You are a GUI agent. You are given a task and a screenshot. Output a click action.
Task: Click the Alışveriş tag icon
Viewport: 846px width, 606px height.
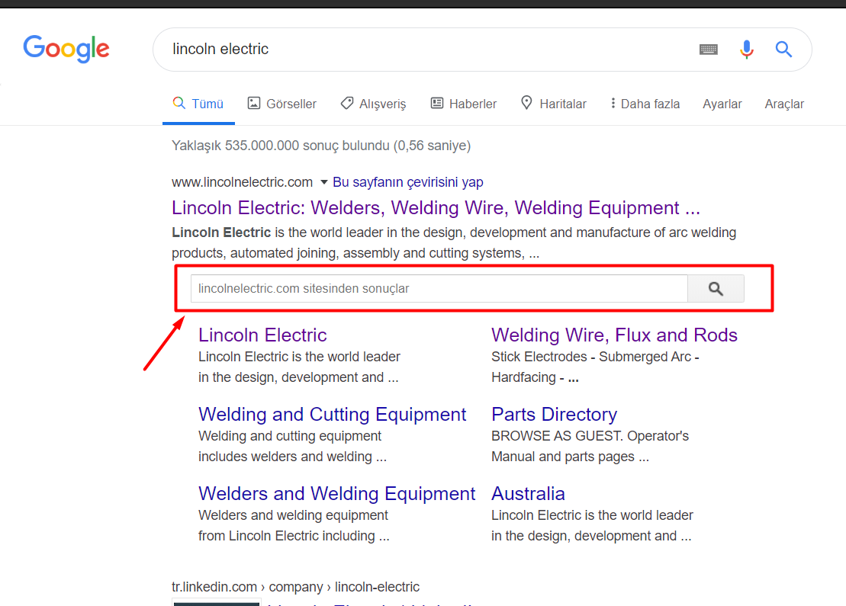[347, 103]
